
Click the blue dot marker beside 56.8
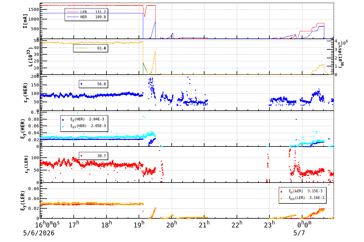point(81,84)
